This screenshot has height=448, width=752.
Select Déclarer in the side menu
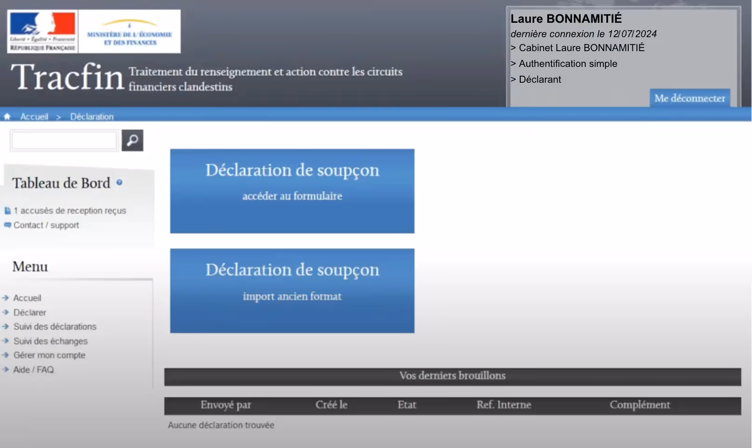[x=30, y=312]
